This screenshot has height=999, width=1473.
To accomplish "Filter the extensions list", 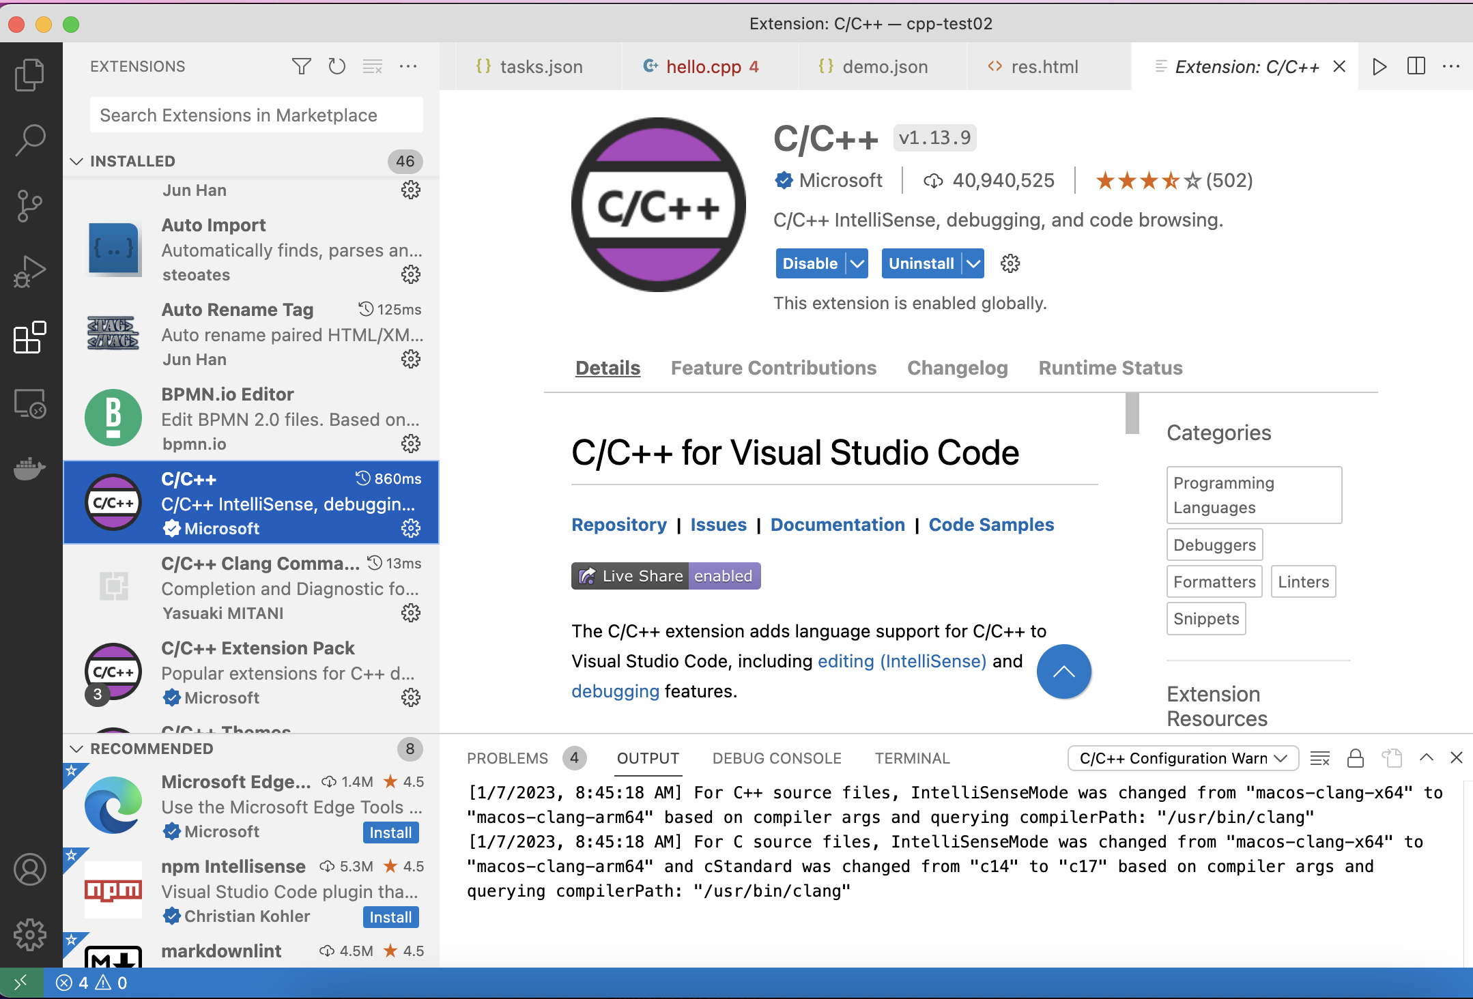I will pyautogui.click(x=301, y=66).
